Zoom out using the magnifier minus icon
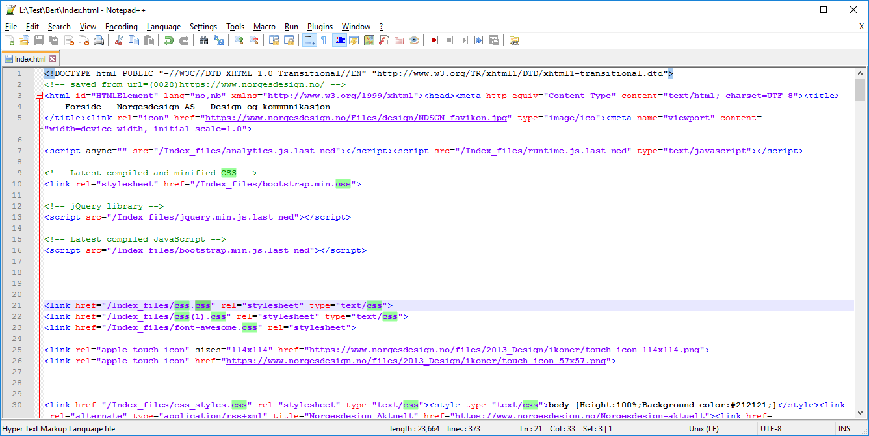Image resolution: width=869 pixels, height=436 pixels. pos(254,40)
